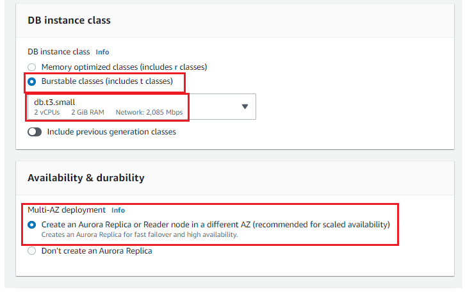The image size is (465, 292).
Task: Click the Network: 2,085 Mbps detail text
Action: point(149,113)
